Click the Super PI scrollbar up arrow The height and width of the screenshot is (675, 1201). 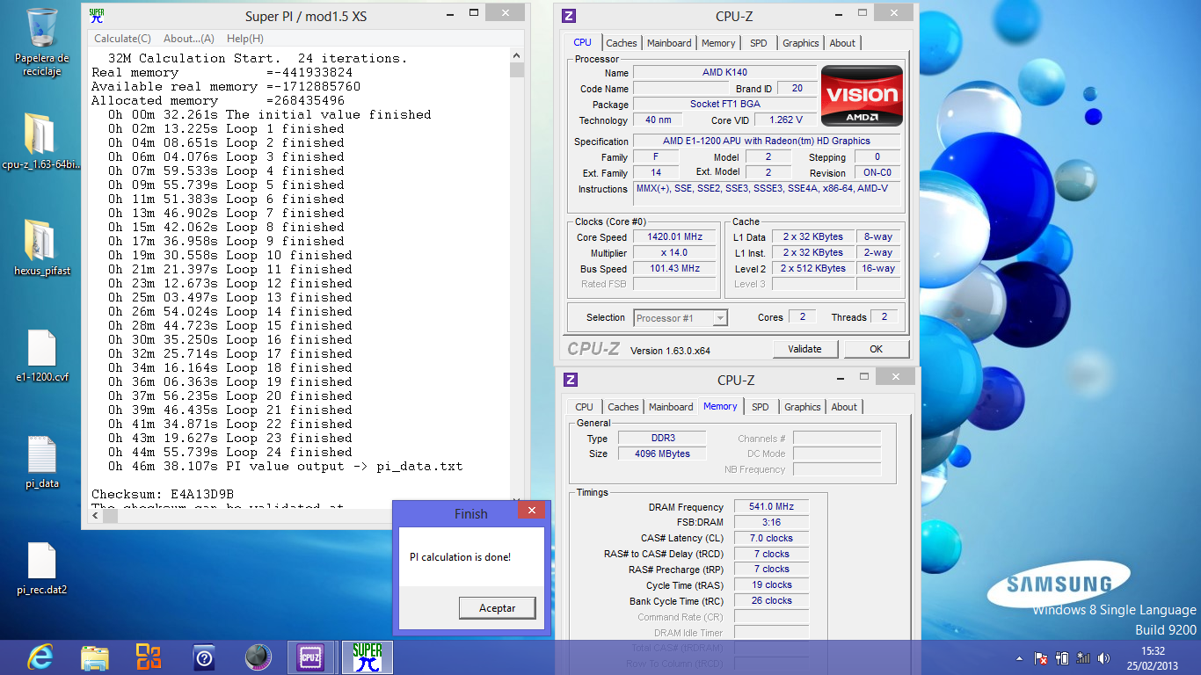(x=516, y=55)
